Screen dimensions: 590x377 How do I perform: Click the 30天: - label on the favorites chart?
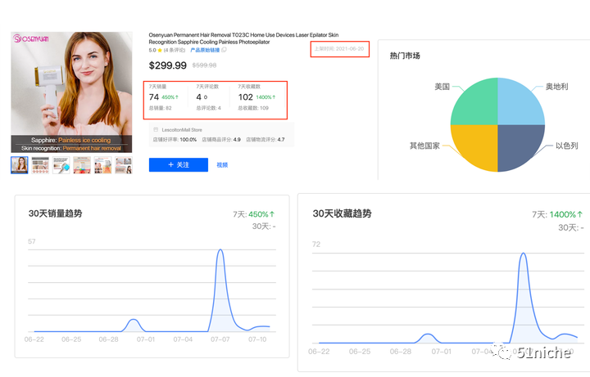[x=571, y=227]
